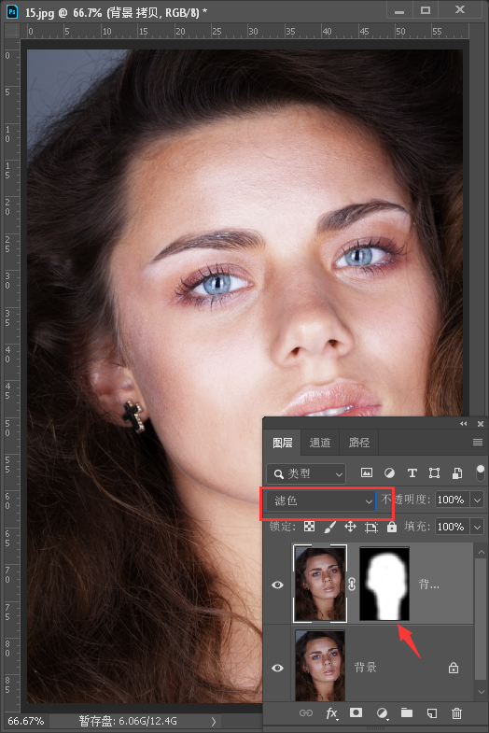Select the layer mask thumbnail

coord(384,584)
